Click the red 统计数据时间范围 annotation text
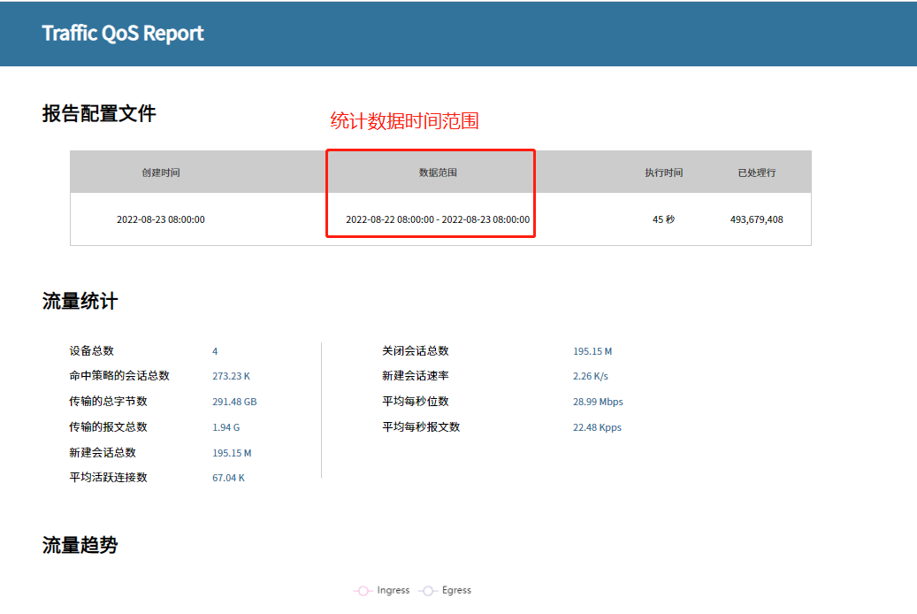 404,121
